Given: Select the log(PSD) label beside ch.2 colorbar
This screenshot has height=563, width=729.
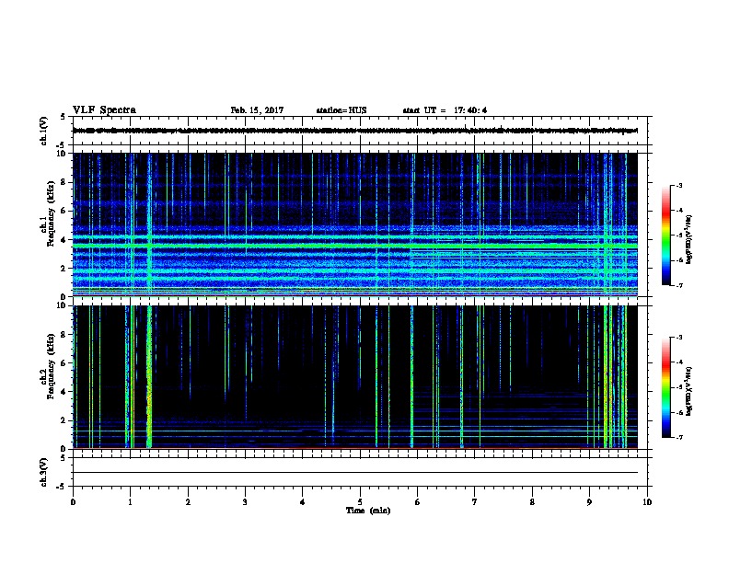Looking at the screenshot, I should pos(688,391).
